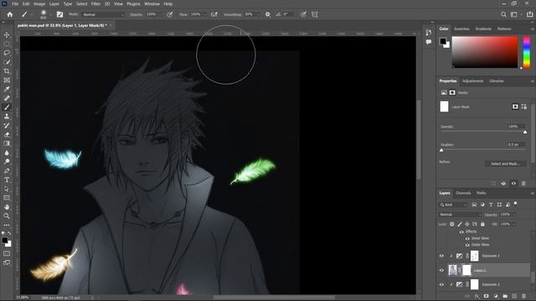The image size is (536, 301).
Task: Select the Move tool
Action: 7,35
